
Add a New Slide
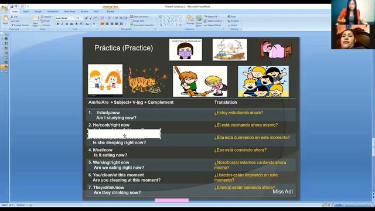pos(35,21)
